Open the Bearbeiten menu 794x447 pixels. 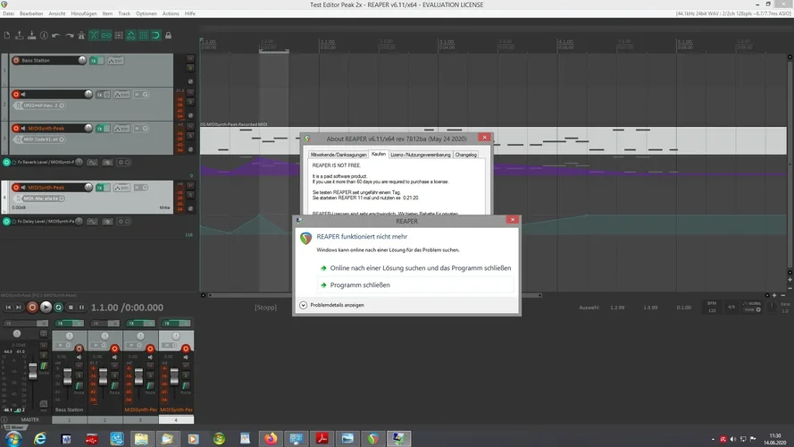pos(31,13)
